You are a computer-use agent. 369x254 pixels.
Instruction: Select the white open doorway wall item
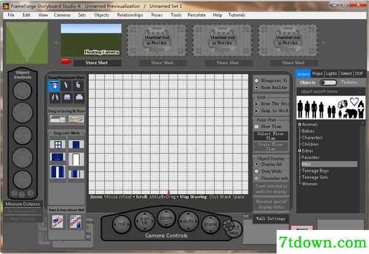pyautogui.click(x=76, y=159)
